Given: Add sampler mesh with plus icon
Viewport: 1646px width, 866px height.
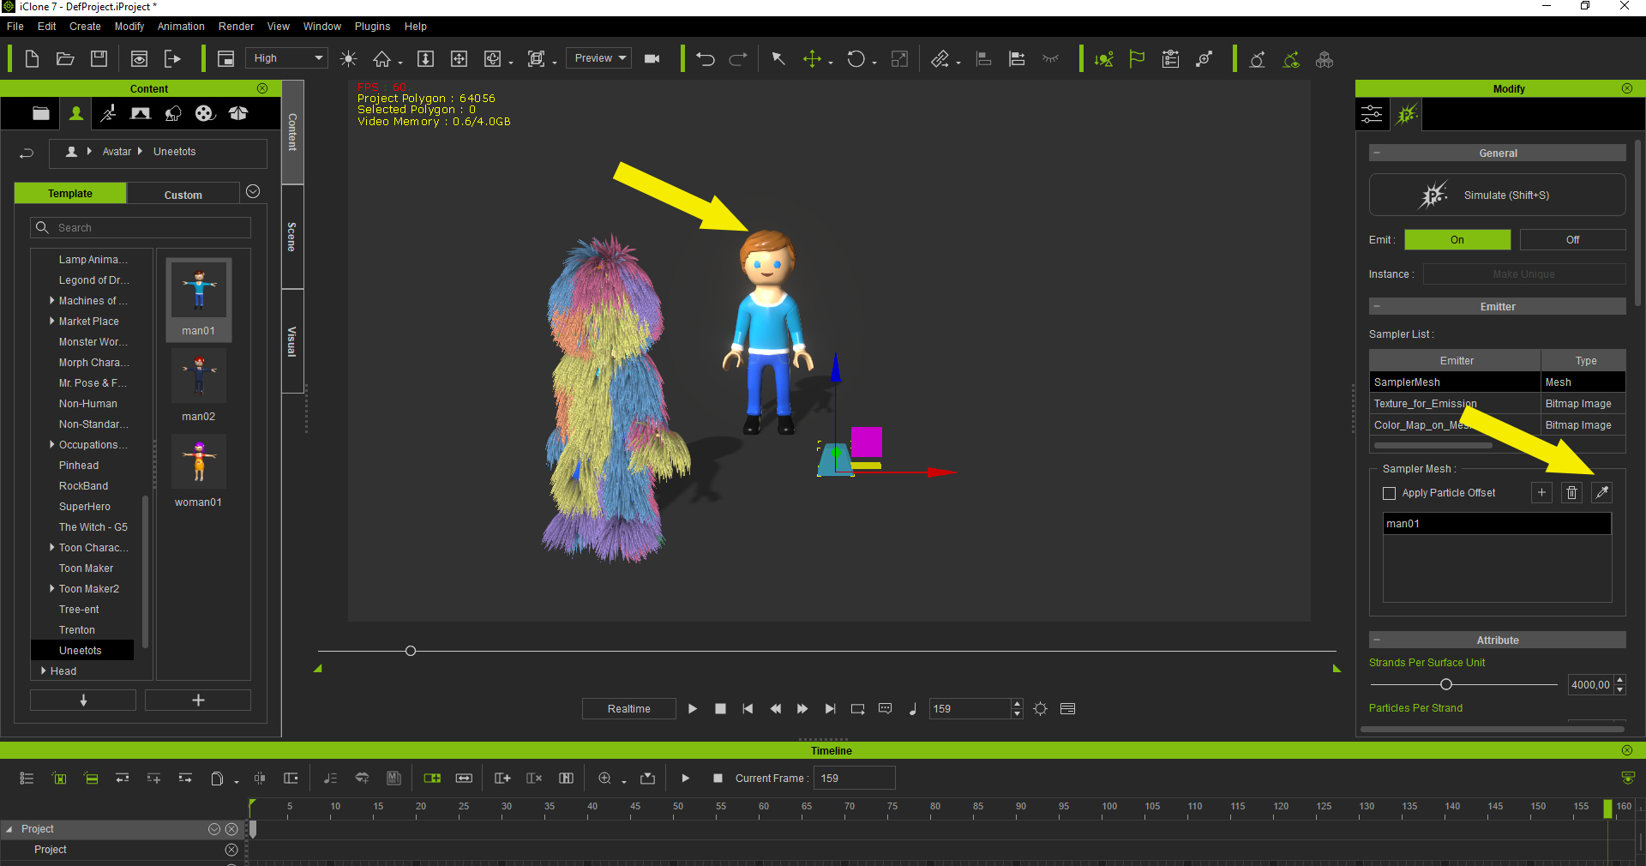Looking at the screenshot, I should [x=1541, y=492].
